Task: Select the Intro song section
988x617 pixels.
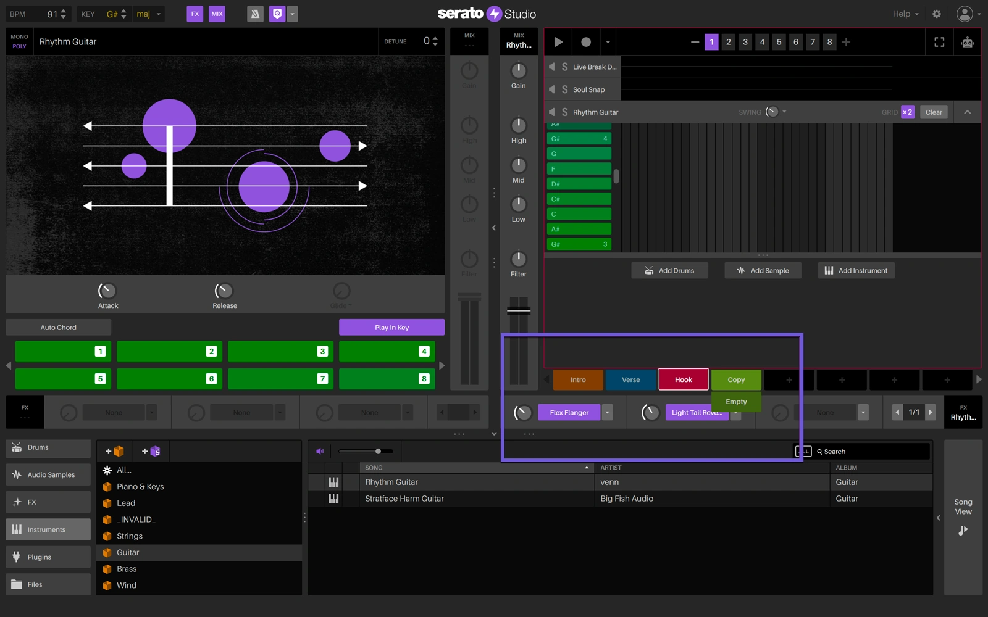Action: (x=578, y=379)
